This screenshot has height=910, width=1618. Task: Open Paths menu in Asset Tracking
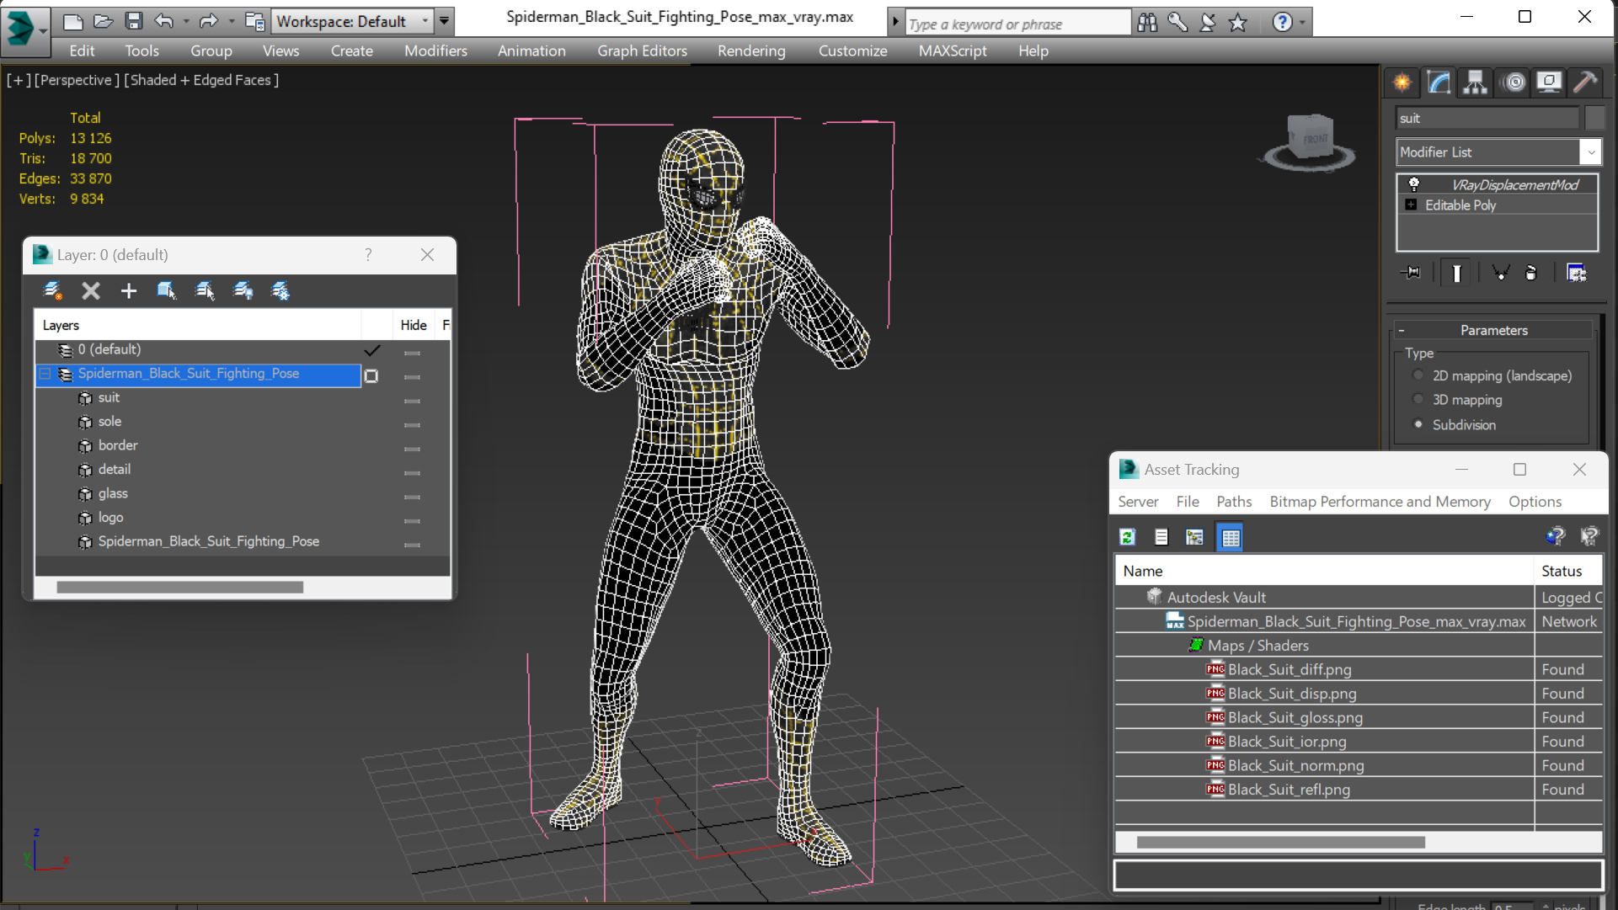[1234, 501]
